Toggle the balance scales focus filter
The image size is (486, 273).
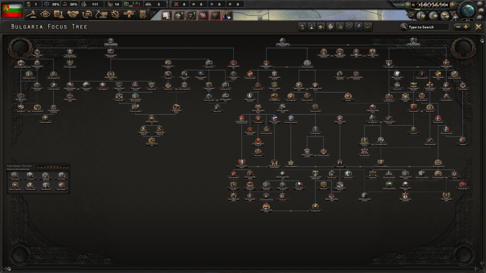click(x=349, y=27)
